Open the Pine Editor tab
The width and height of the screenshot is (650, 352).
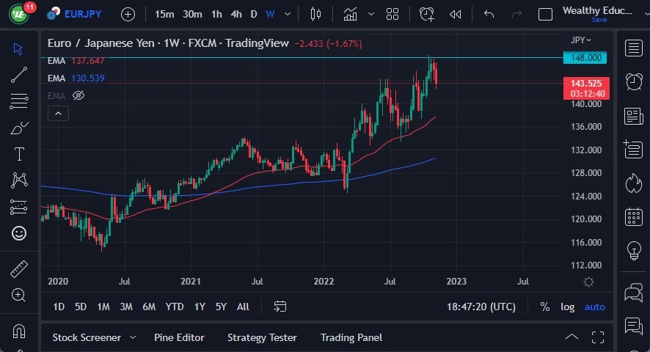click(x=179, y=337)
